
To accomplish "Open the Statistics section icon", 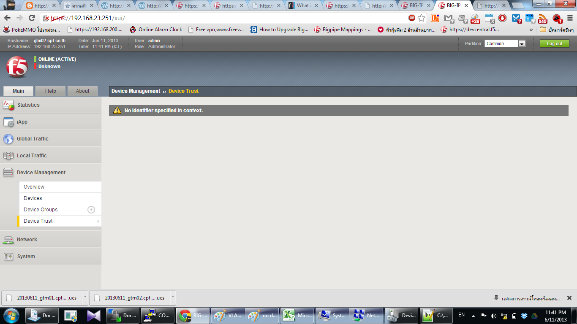I will pos(8,105).
